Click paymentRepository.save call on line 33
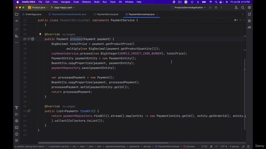This screenshot has width=266, height=149. (x=84, y=68)
